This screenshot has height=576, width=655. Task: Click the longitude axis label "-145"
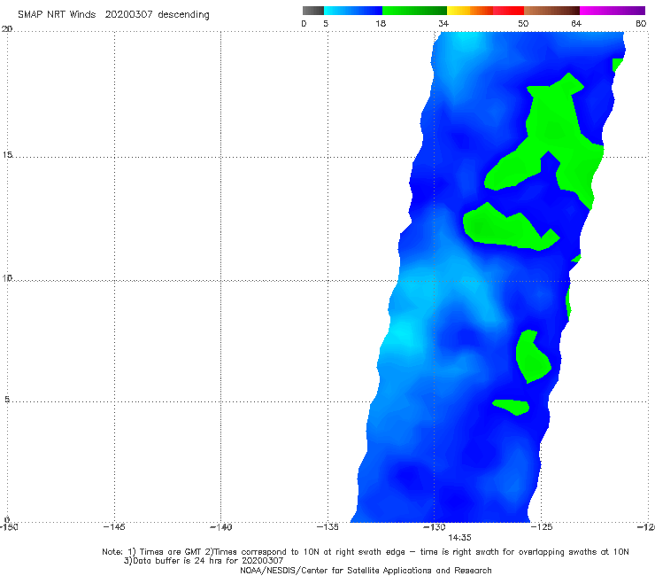tap(114, 527)
